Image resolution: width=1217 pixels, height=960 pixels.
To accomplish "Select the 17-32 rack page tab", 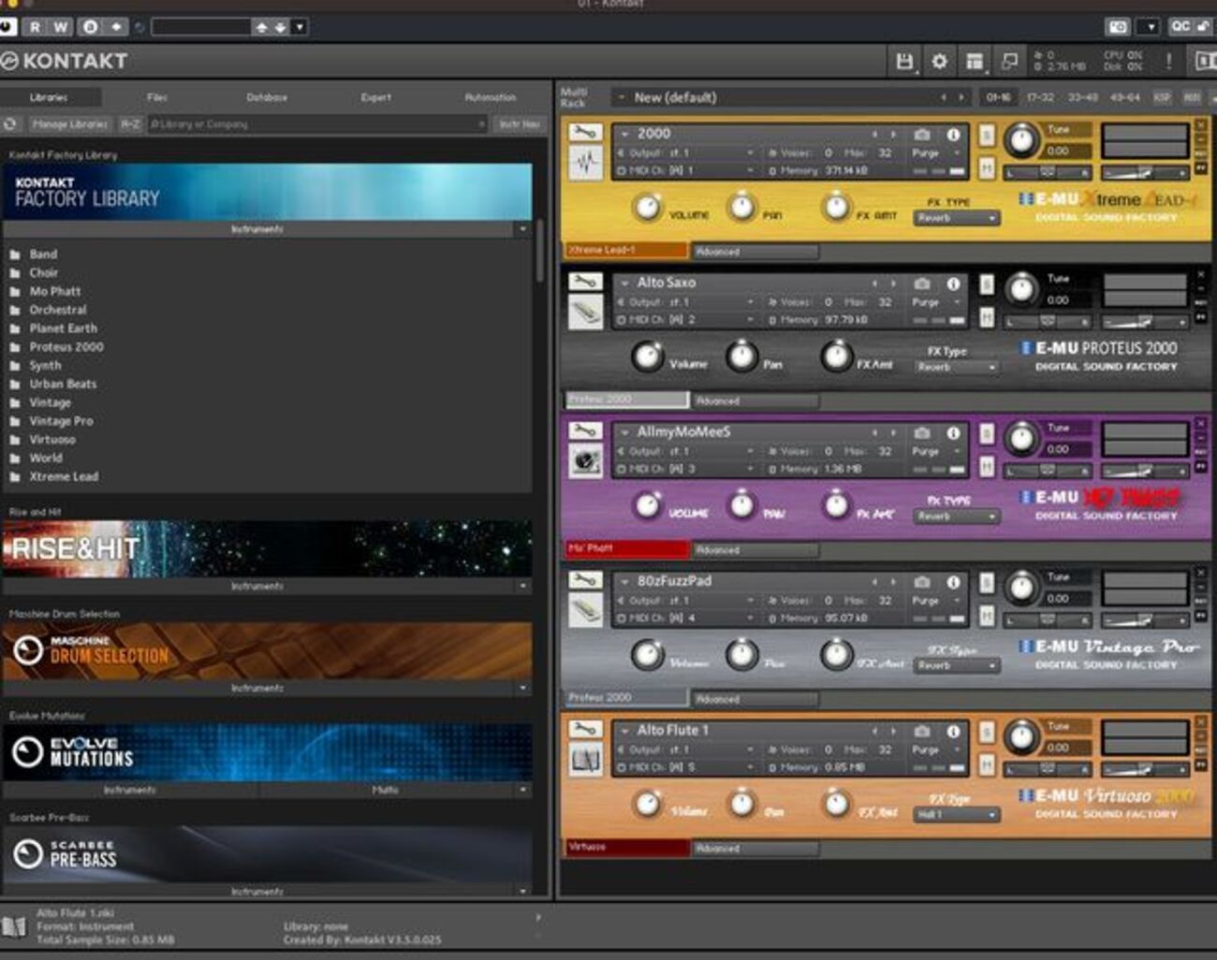I will click(1040, 97).
